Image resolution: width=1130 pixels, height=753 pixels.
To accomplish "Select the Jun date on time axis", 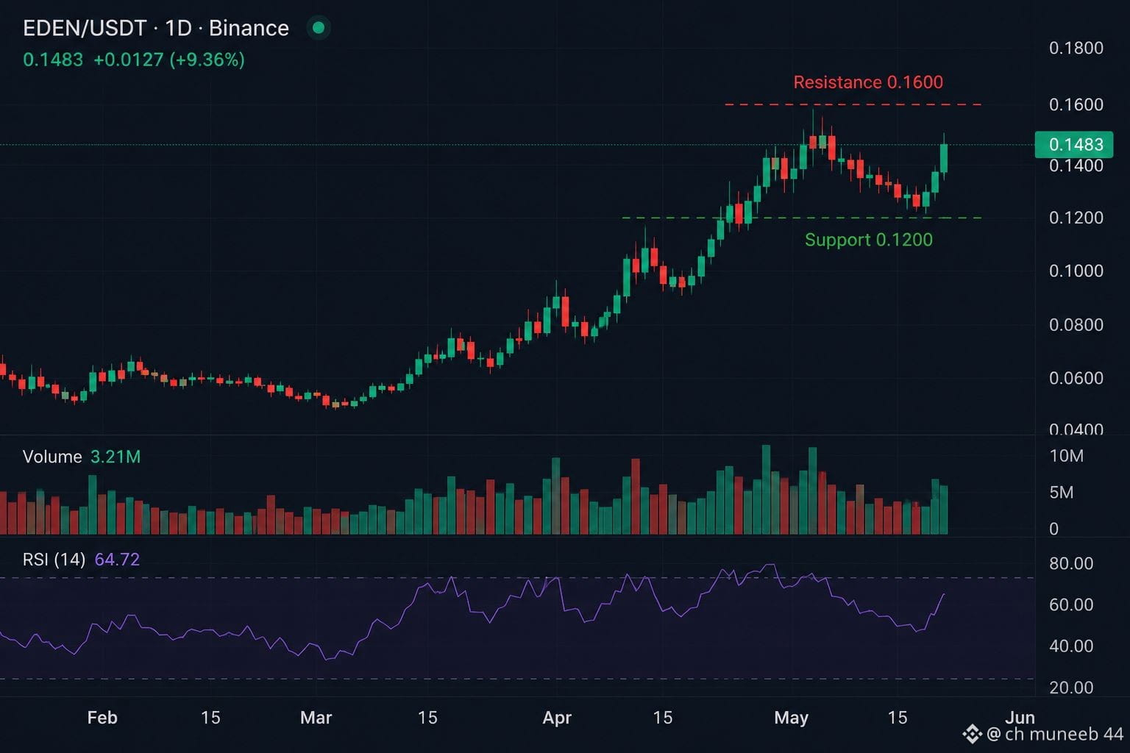I will (1020, 718).
